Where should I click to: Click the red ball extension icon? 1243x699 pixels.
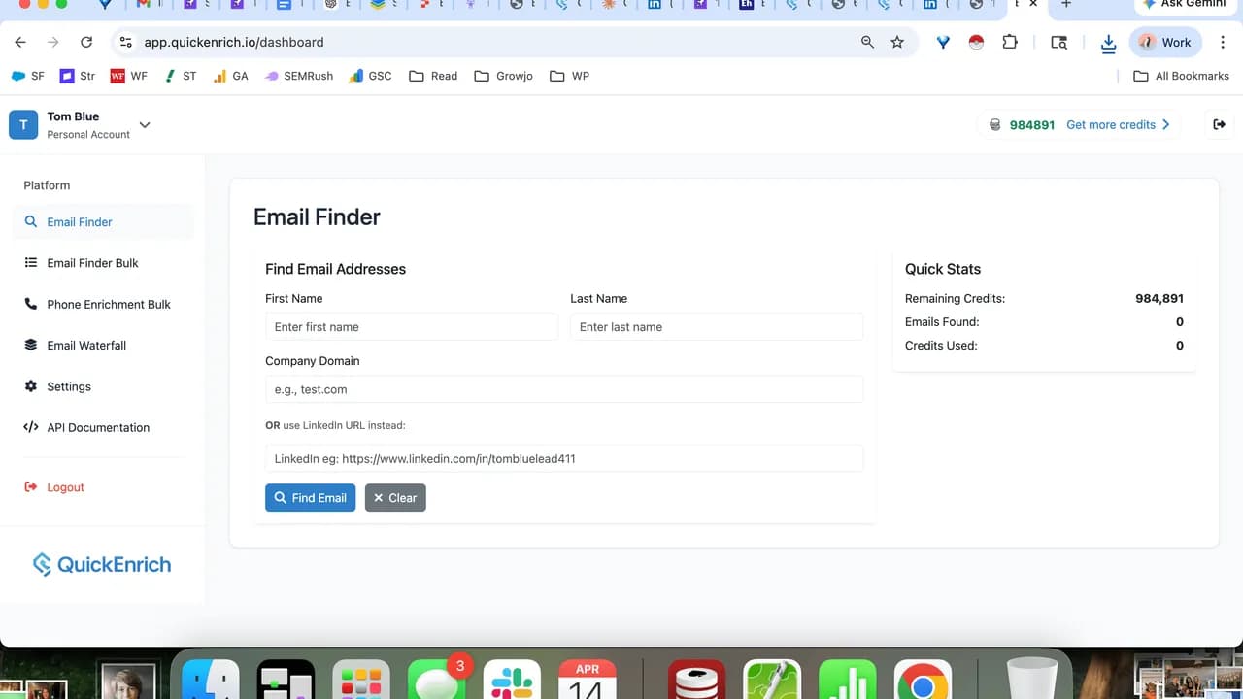[977, 42]
